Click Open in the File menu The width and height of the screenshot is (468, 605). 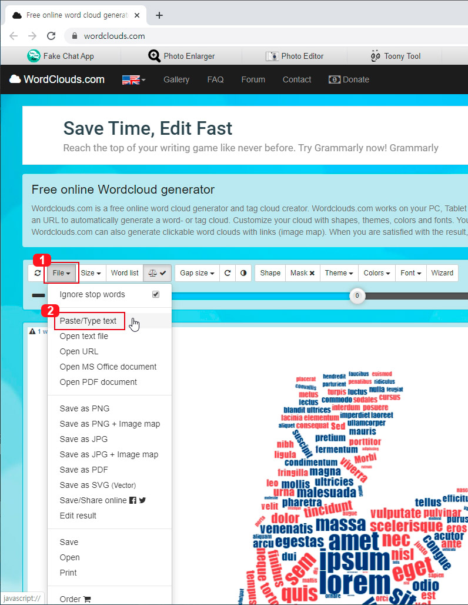(x=109, y=557)
